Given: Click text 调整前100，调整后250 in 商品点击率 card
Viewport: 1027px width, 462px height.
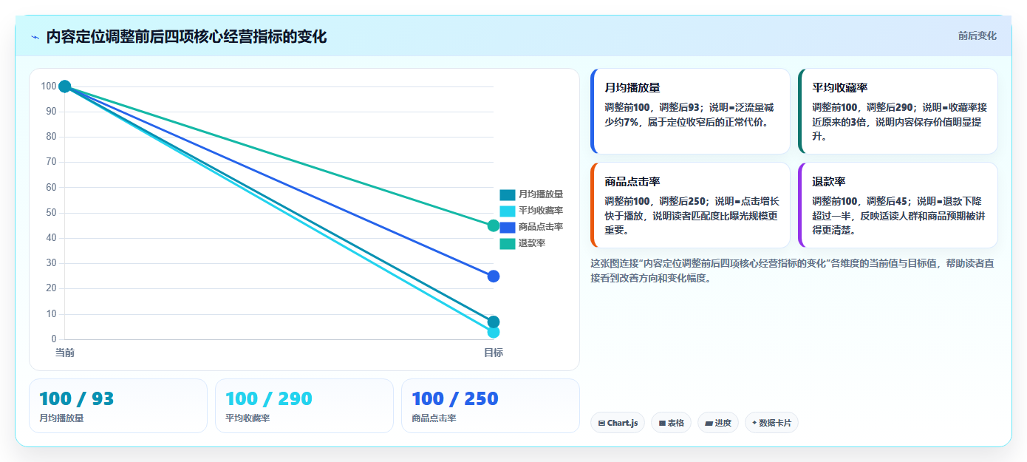Looking at the screenshot, I should [655, 202].
